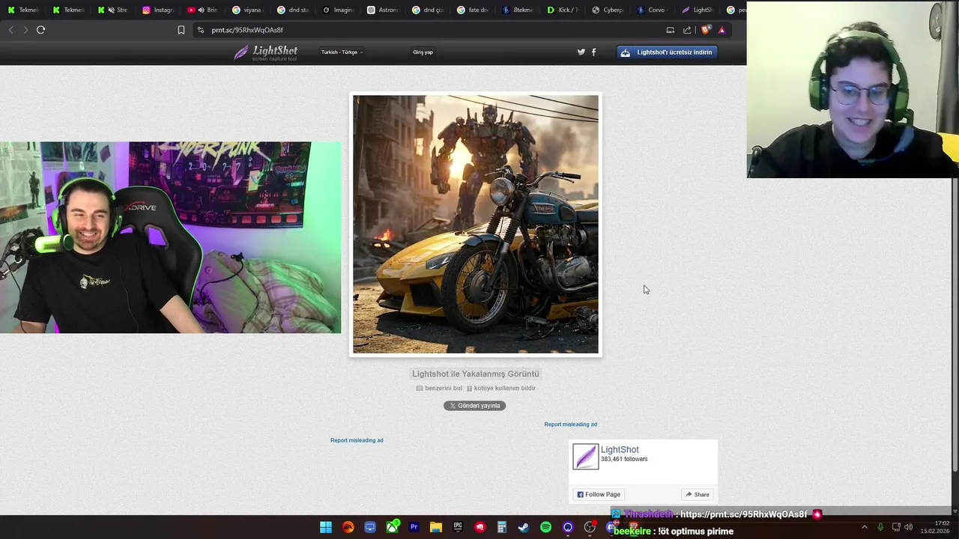Image resolution: width=959 pixels, height=539 pixels.
Task: Switch to the Instagram browser tab
Action: click(157, 10)
